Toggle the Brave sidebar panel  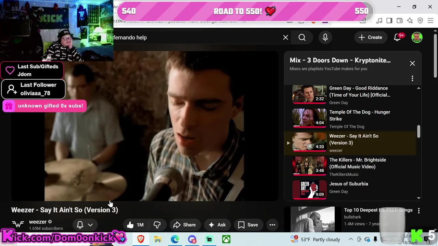(389, 21)
